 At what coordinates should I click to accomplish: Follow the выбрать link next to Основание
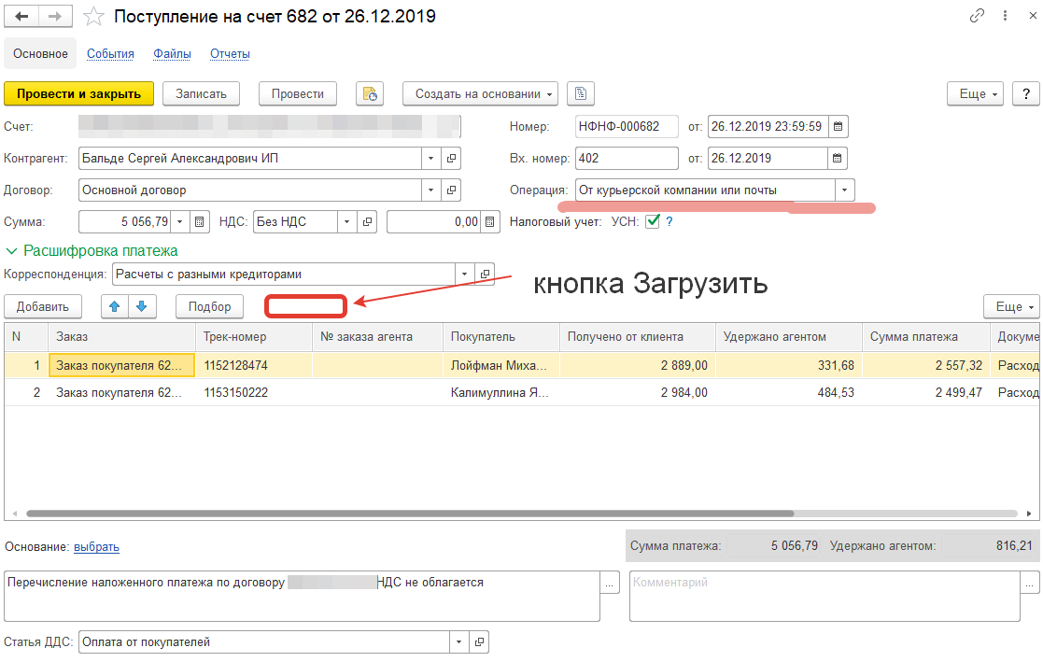point(96,547)
